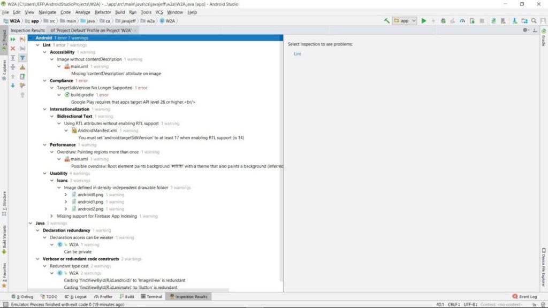
Task: Open the Refactor menu
Action: click(103, 12)
